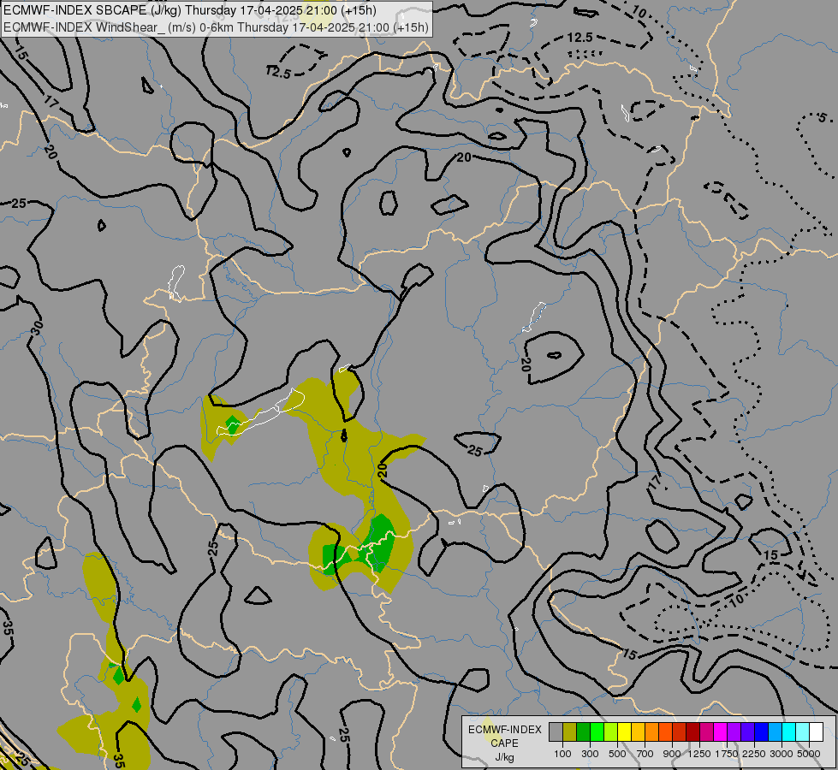This screenshot has width=838, height=770.
Task: Click the WindShear 0-6km title line
Action: [x=216, y=27]
